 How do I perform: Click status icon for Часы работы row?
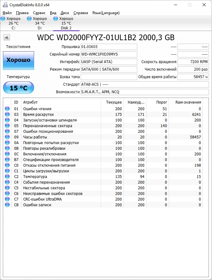click(x=7, y=137)
